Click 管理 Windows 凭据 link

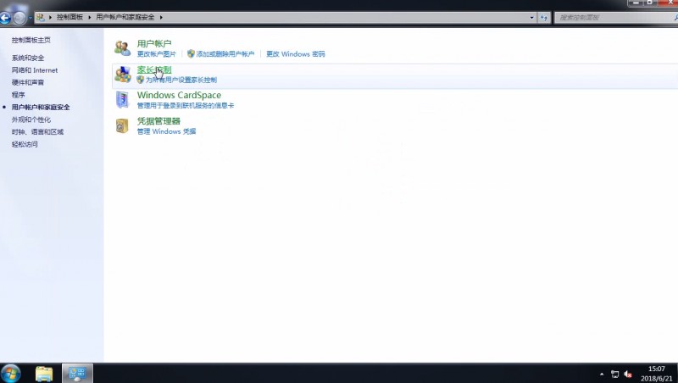(166, 131)
